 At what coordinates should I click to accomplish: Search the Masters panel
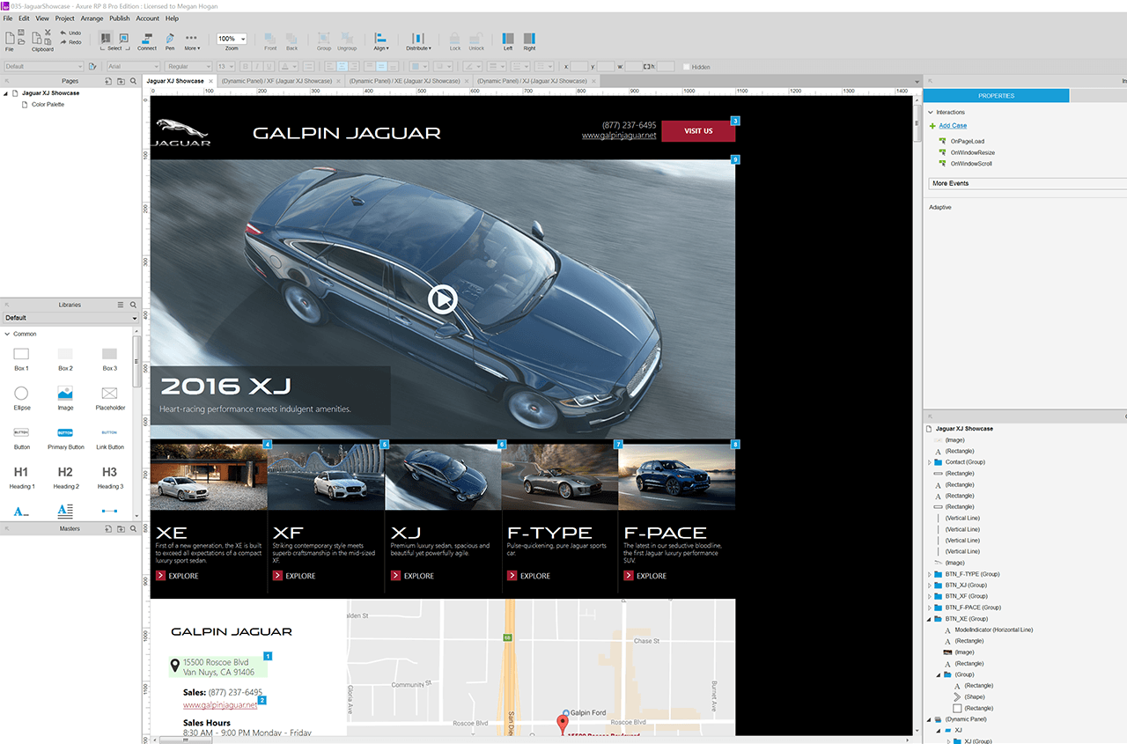133,529
